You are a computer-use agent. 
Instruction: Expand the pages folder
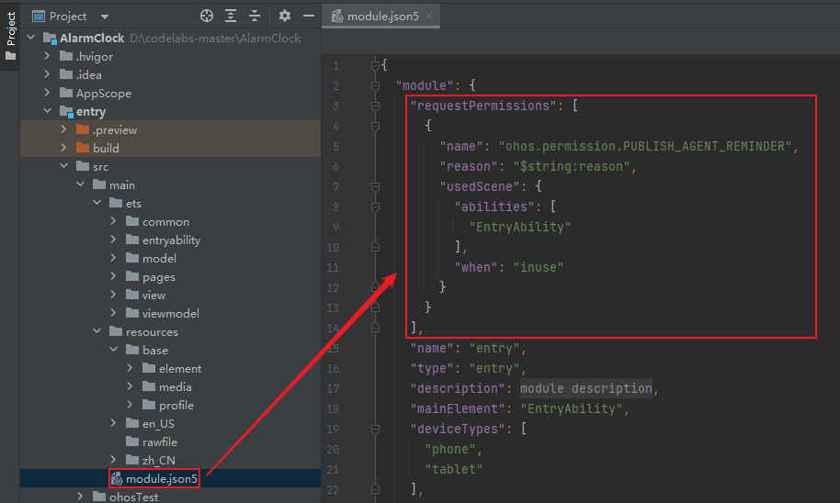[113, 276]
